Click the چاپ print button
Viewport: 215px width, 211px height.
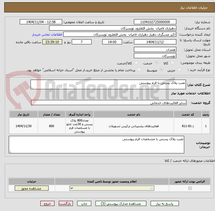pyautogui.click(x=84, y=203)
